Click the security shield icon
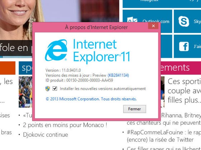Image resolution: width=201 pixels, height=150 pixels. coord(47,89)
